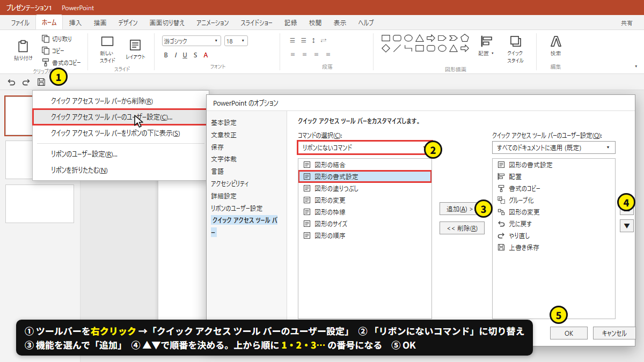Viewport: 644px width, 362px height.
Task: Choose リボンを折りたたむ menu item
Action: point(120,170)
